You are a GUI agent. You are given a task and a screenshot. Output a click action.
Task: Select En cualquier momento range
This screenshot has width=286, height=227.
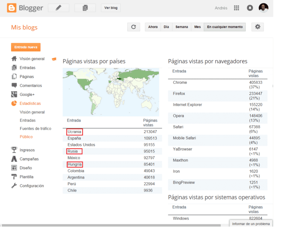click(x=225, y=27)
